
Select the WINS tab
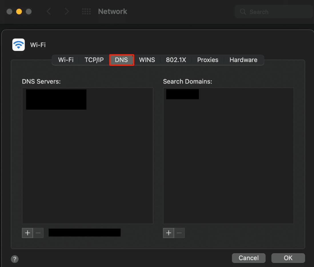pyautogui.click(x=147, y=60)
